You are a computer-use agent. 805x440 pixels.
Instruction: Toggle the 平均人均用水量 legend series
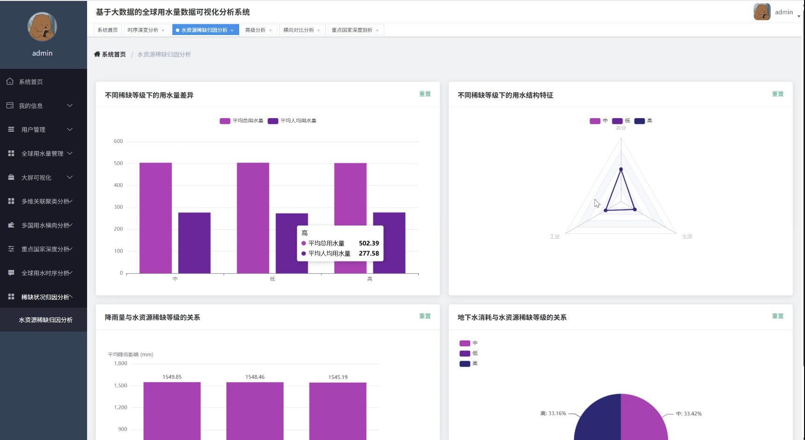point(292,121)
